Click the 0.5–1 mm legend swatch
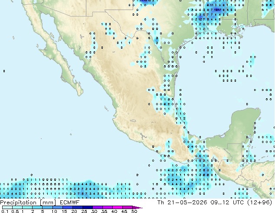This screenshot has height=213, width=275. [17, 207]
